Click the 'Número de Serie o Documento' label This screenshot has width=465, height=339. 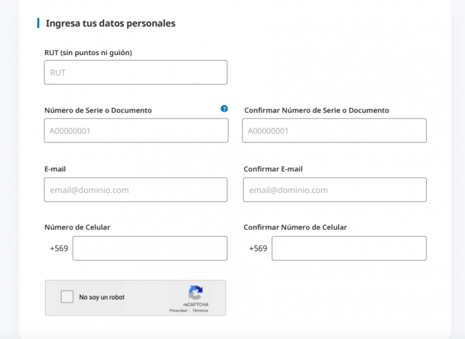(98, 110)
